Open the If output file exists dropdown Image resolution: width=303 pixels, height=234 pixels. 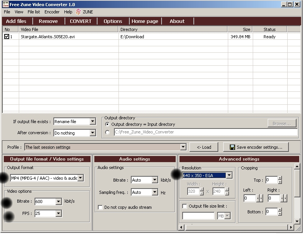pyautogui.click(x=93, y=121)
